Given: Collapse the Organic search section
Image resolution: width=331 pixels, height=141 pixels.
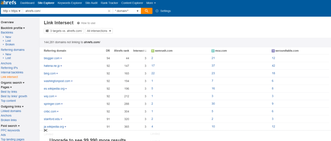Looking at the screenshot, I should (13, 83).
